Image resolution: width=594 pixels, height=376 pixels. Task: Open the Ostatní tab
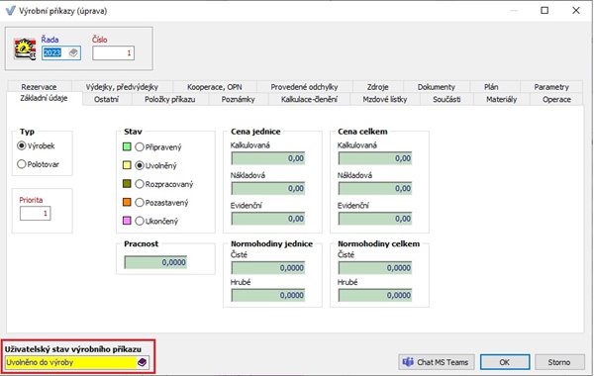point(107,99)
